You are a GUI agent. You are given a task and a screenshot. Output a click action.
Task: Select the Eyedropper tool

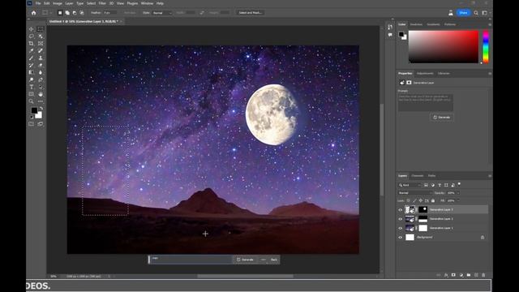click(31, 51)
